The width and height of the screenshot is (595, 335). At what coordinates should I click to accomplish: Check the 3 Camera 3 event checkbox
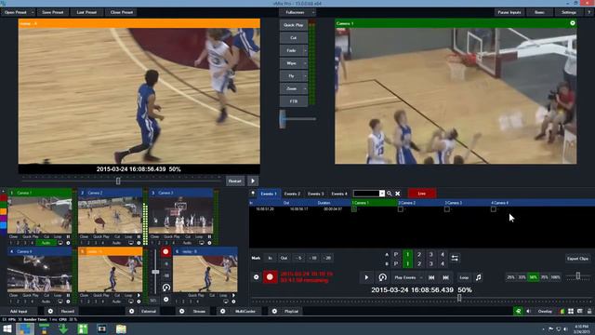click(447, 208)
